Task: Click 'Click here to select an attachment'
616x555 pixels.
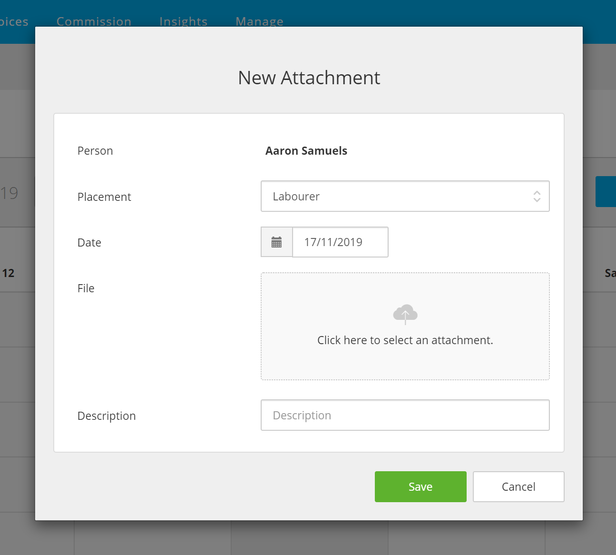Action: (405, 340)
